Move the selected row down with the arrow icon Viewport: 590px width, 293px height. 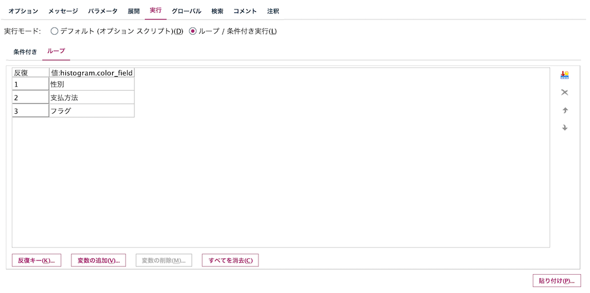565,128
